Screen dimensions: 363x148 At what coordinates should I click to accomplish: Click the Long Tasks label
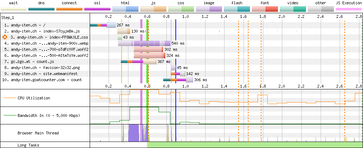click(x=28, y=145)
